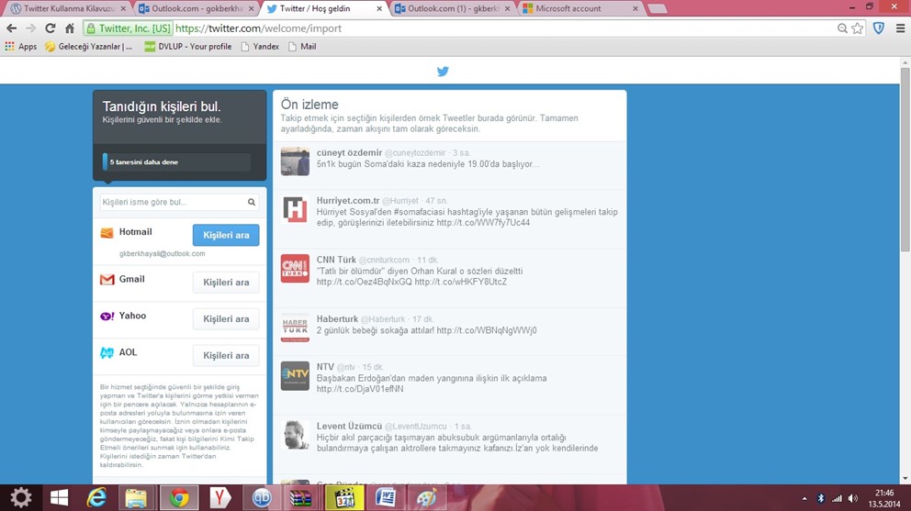The width and height of the screenshot is (911, 511).
Task: Click the Bluetooth tray icon
Action: (x=821, y=498)
